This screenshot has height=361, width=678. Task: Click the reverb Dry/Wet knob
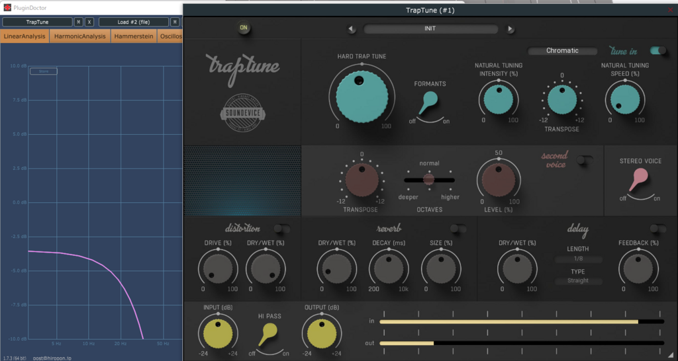(337, 270)
